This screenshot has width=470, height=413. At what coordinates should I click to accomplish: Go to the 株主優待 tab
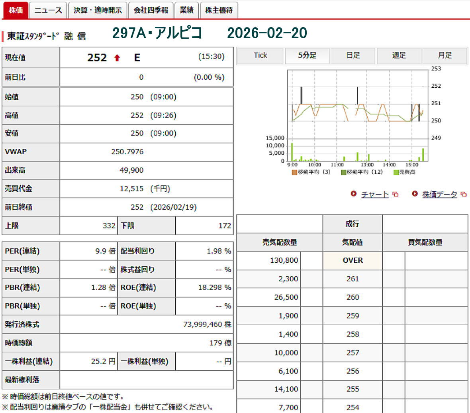tap(219, 10)
